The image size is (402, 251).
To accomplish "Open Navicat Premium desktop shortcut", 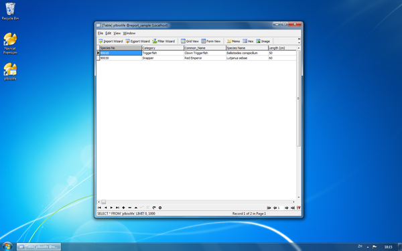I will tap(10, 44).
